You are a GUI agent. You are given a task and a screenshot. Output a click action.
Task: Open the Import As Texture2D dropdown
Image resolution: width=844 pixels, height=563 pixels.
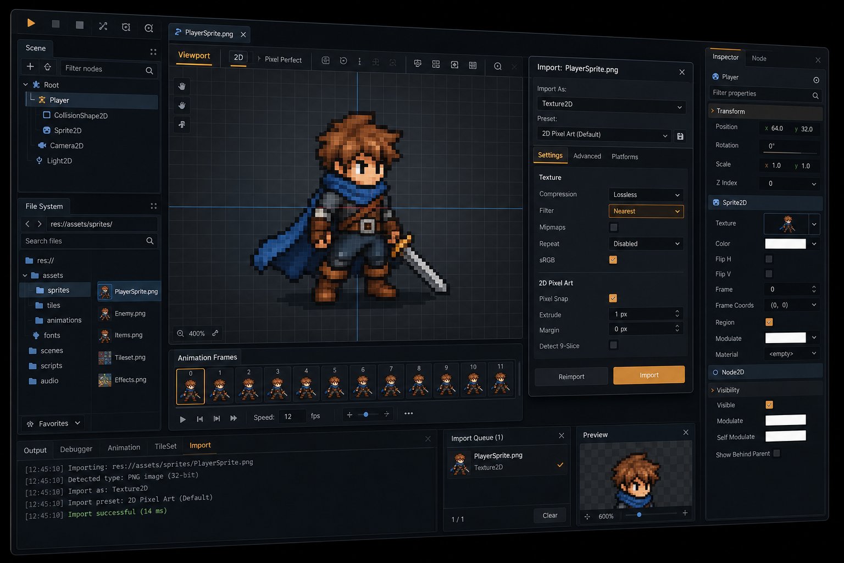tap(611, 104)
